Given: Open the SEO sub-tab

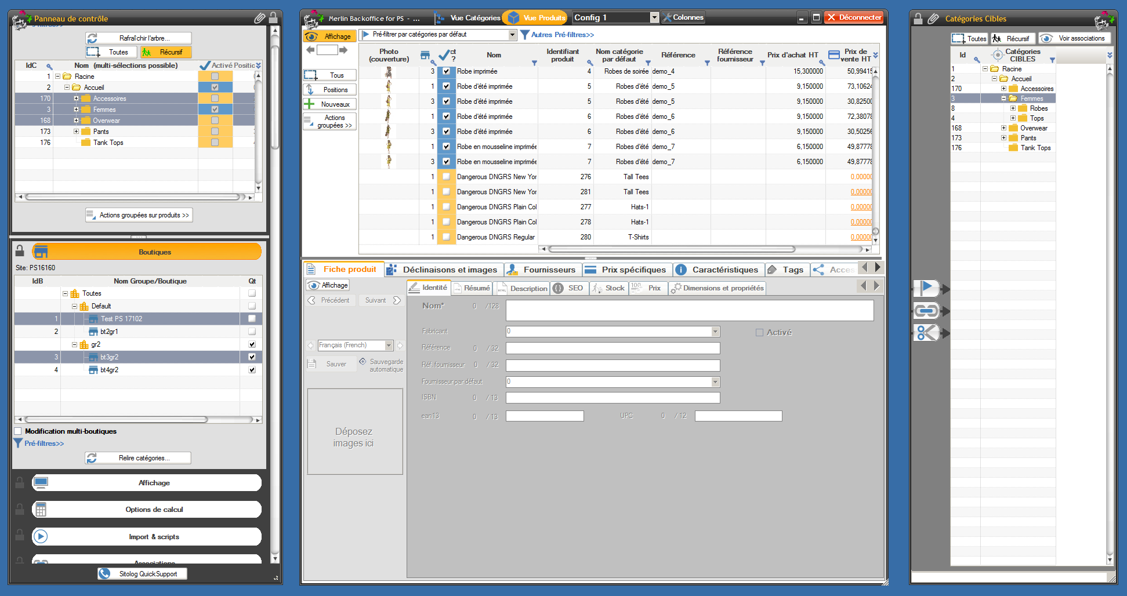Looking at the screenshot, I should pos(569,288).
